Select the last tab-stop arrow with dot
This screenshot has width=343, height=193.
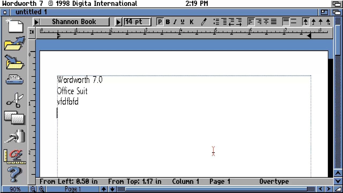328,22
